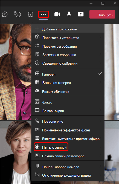The image size is (119, 184).
Task: Expand the Параметры собрания submenu arrow
Action: 100,46
